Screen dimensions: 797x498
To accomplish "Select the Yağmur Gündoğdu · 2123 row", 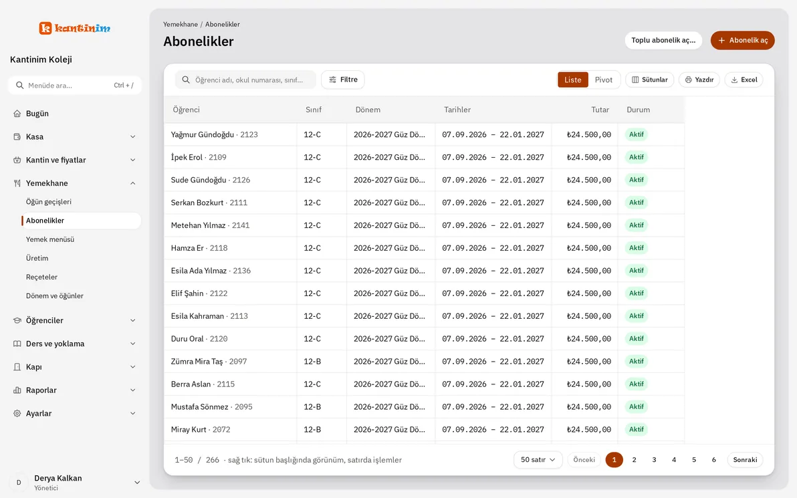I will tap(424, 134).
